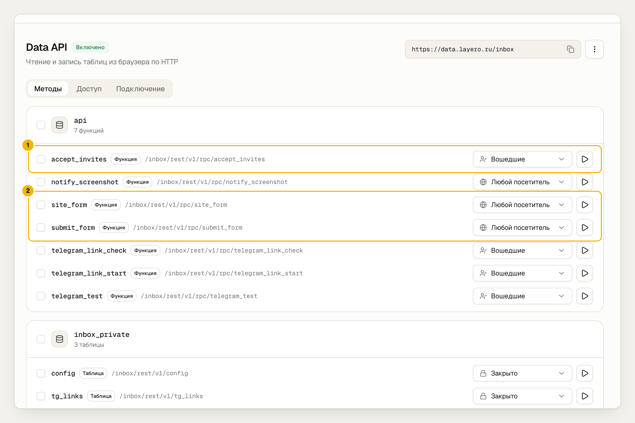This screenshot has height=423, width=635.
Task: Open config table Закрыто dropdown
Action: pos(522,373)
